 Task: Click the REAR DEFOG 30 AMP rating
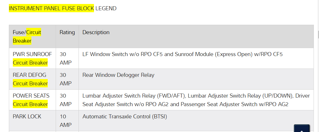coord(65,79)
